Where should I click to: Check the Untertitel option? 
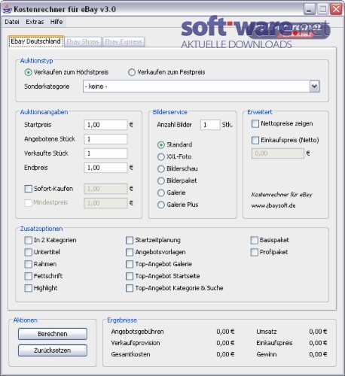29,252
